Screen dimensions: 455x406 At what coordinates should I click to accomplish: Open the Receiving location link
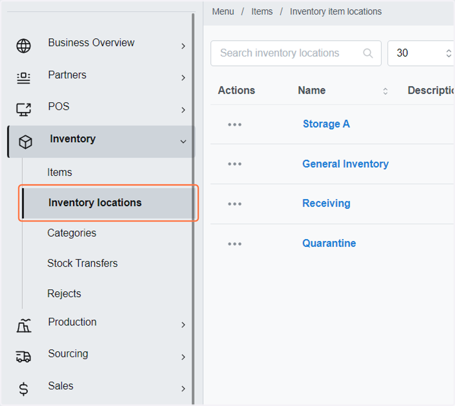pos(326,203)
